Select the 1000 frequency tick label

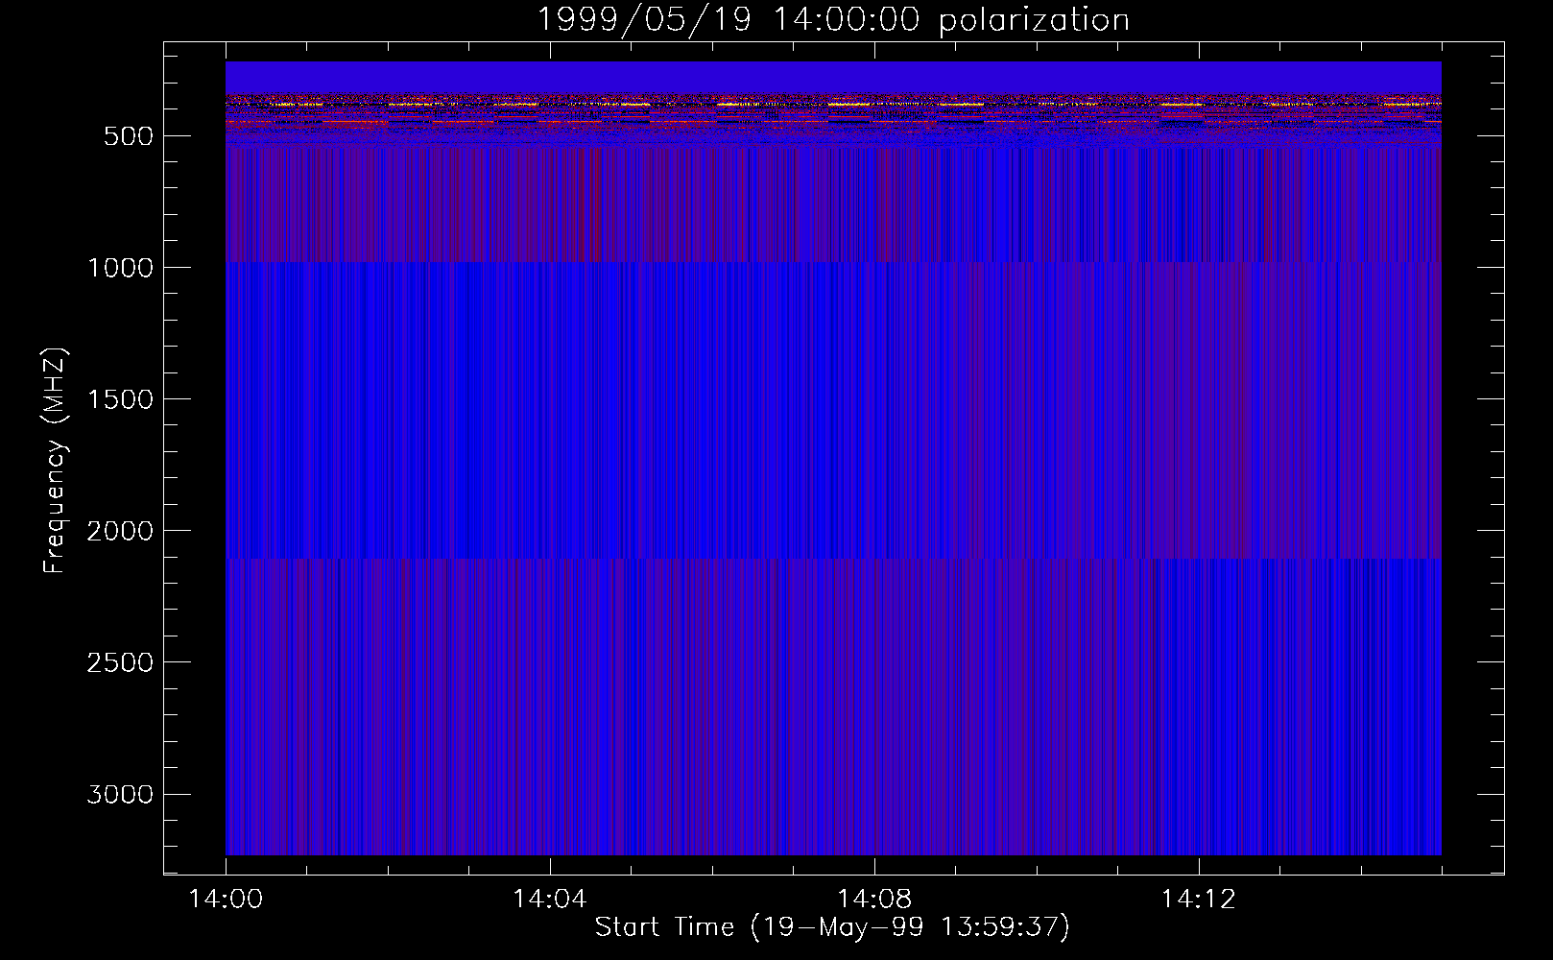tap(120, 268)
